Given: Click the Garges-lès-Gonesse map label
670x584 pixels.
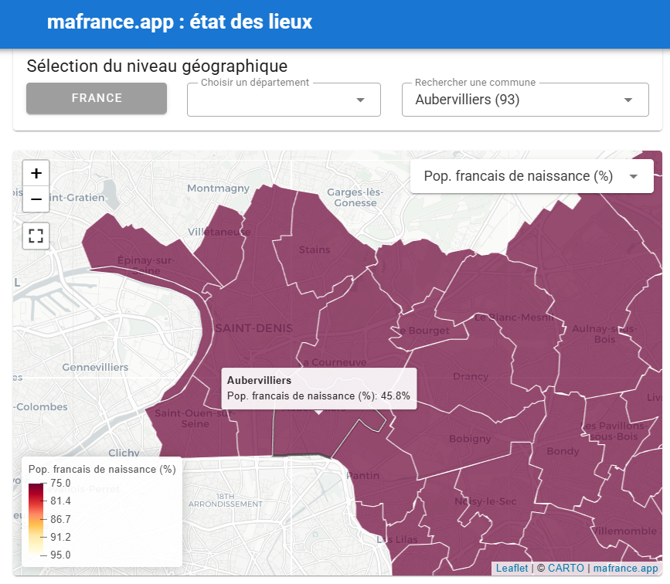Looking at the screenshot, I should click(x=355, y=198).
